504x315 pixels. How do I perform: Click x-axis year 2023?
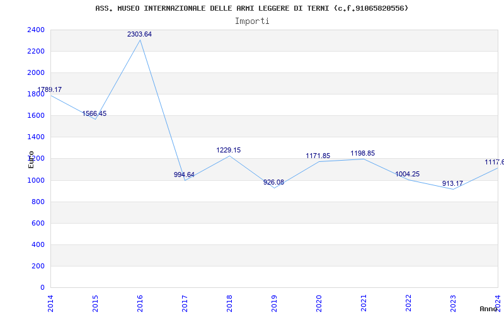click(x=453, y=304)
